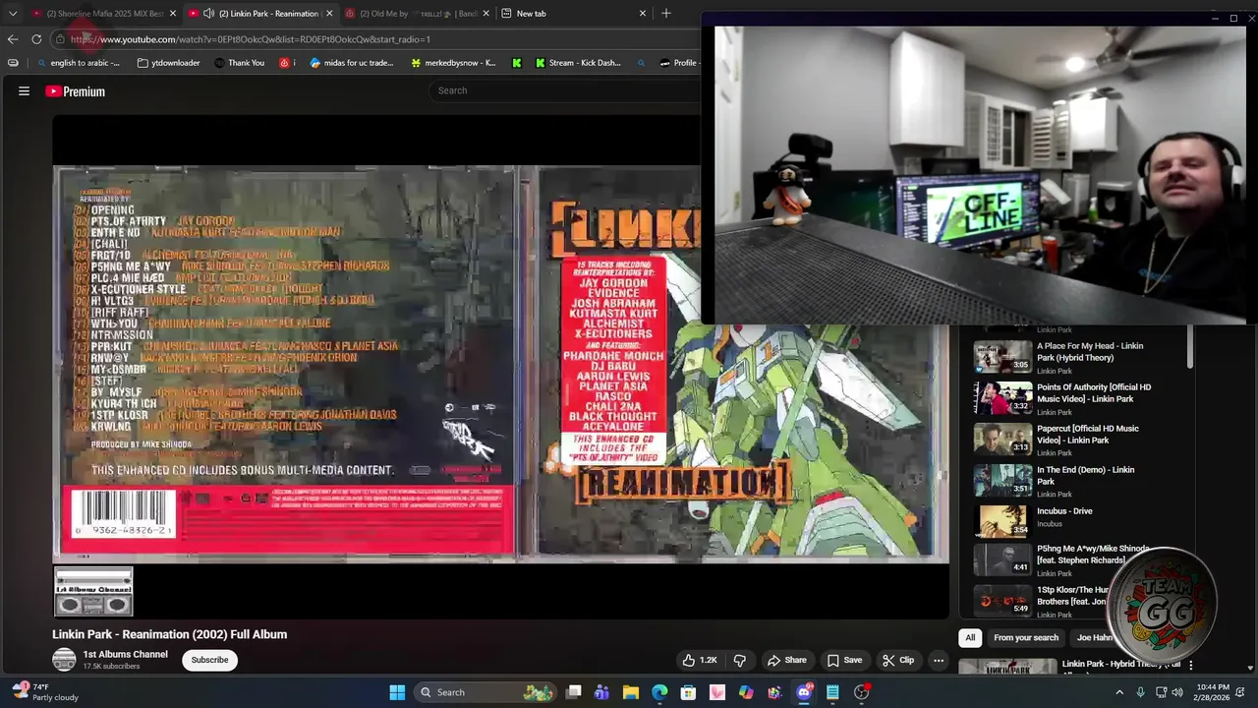Open the YouTube hamburger guide menu
The height and width of the screenshot is (708, 1258).
coord(24,91)
